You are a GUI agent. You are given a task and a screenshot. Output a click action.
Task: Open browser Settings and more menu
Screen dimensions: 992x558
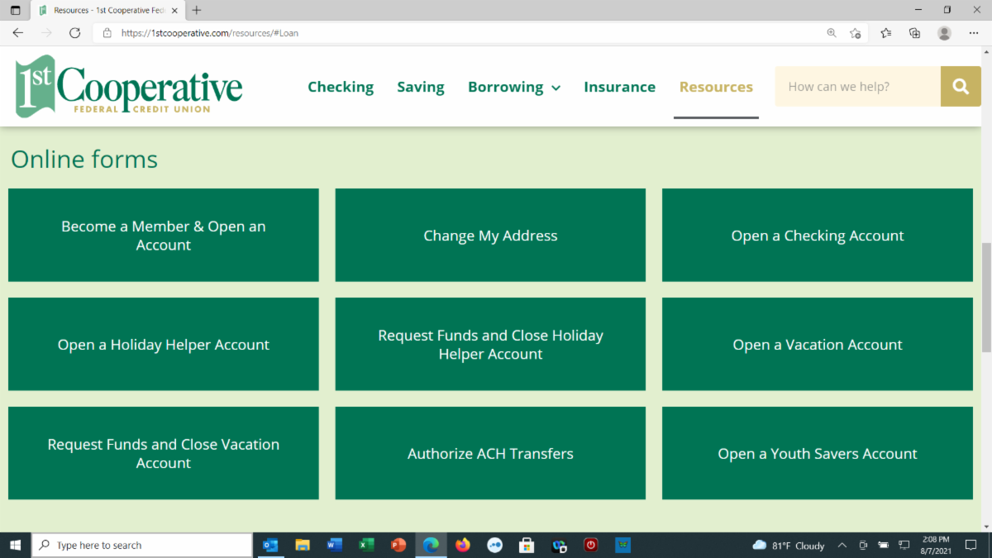(973, 33)
